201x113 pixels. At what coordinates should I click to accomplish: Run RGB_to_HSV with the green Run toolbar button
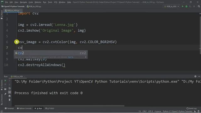[x=182, y=6]
